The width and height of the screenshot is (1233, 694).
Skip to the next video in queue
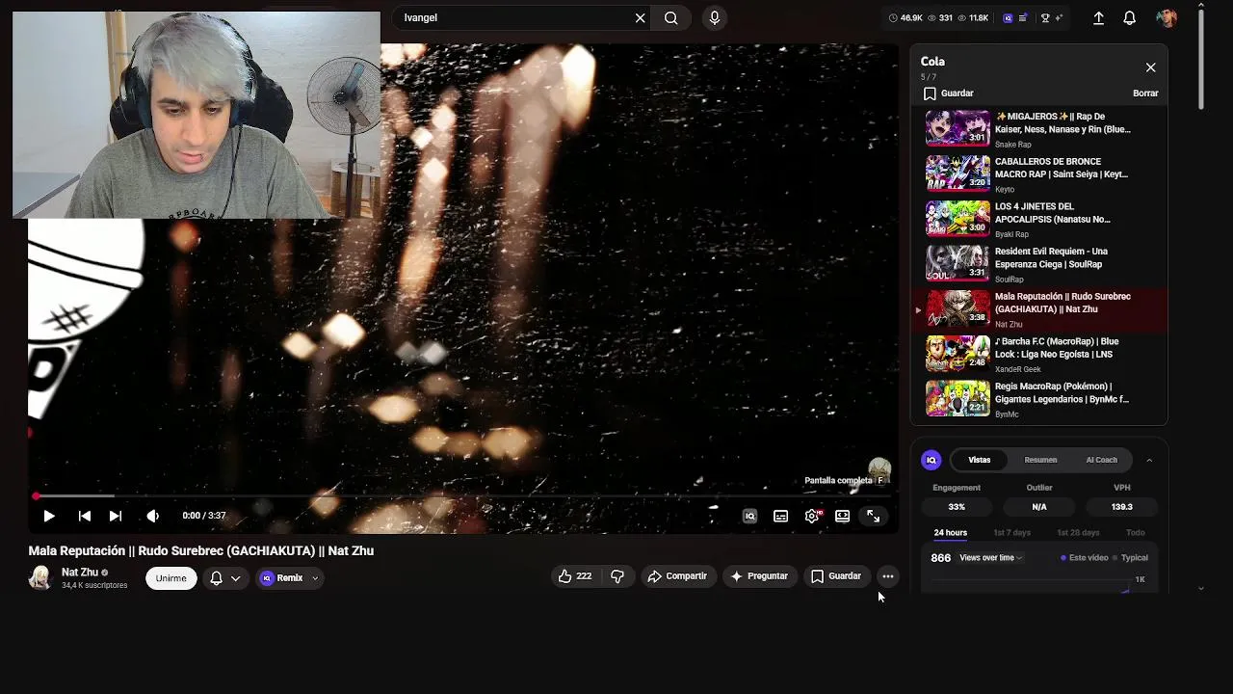pos(116,516)
